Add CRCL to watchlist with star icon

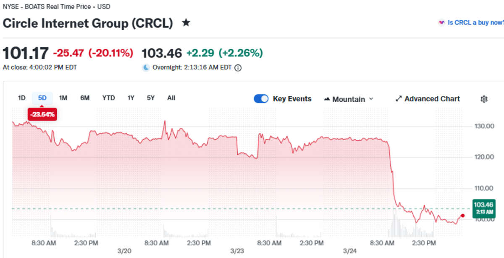(x=186, y=23)
